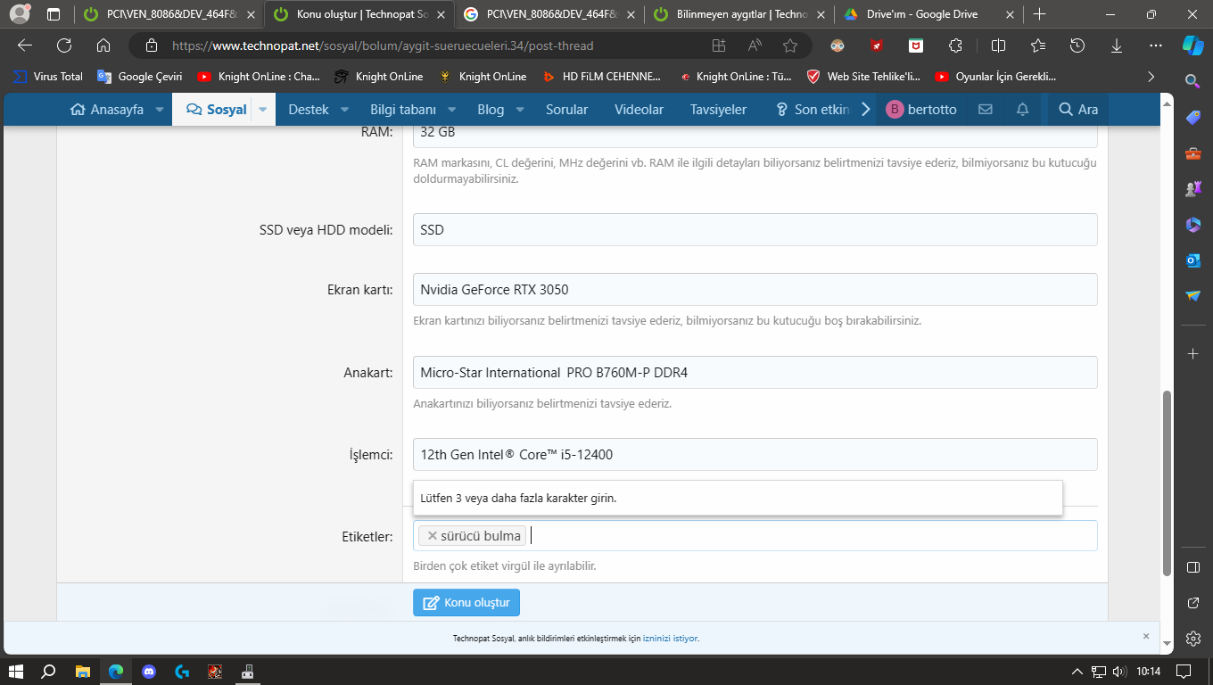
Task: Click the İşlemci input field
Action: tap(755, 455)
